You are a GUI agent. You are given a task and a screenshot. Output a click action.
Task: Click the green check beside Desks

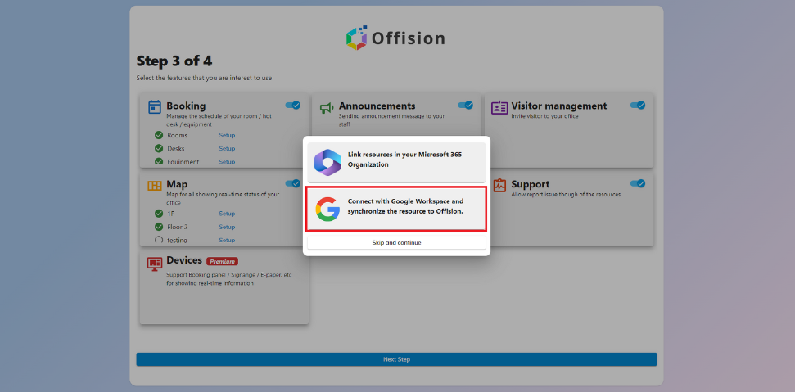(x=159, y=148)
